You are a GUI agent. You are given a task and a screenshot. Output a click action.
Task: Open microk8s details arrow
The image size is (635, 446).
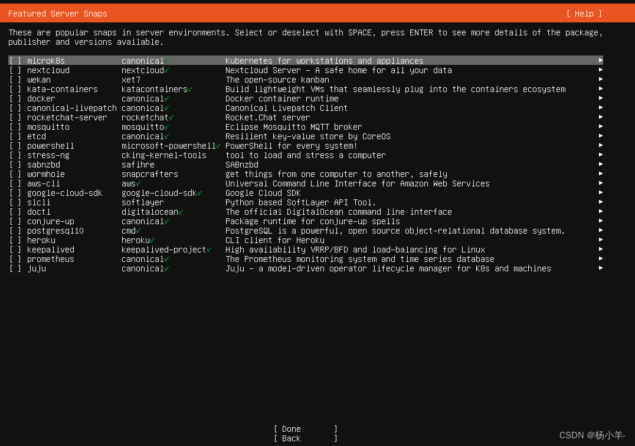(x=601, y=60)
